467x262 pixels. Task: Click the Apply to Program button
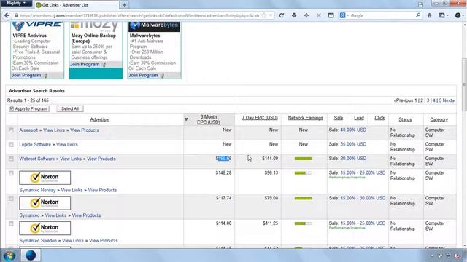click(x=29, y=108)
